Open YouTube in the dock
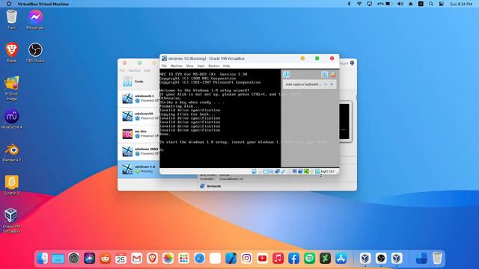The width and height of the screenshot is (479, 269). (x=262, y=259)
